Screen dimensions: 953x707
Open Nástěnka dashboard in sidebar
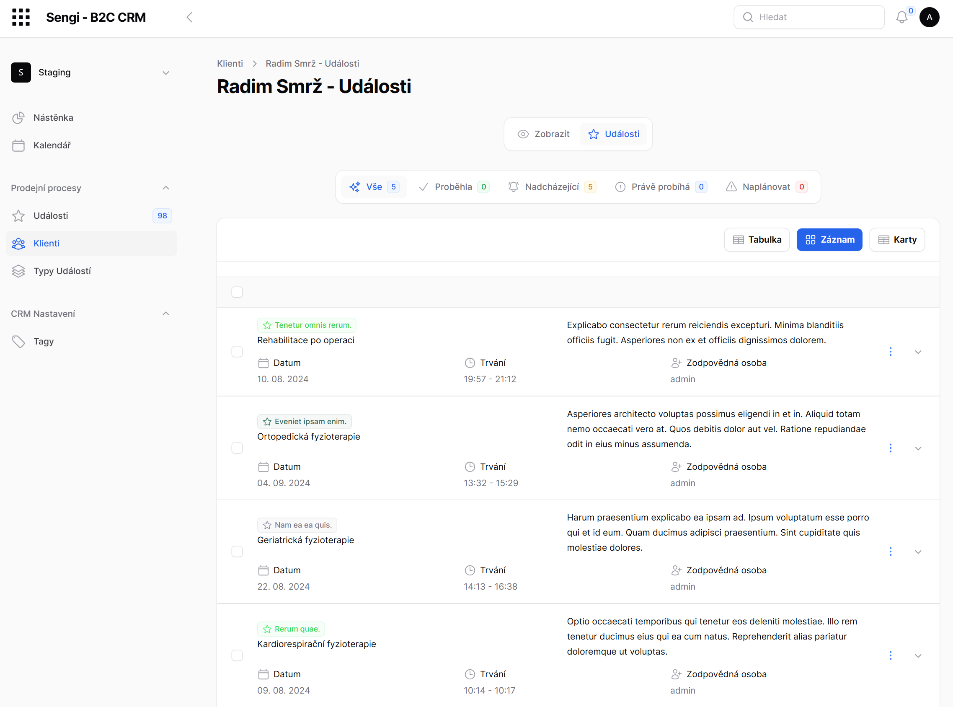[92, 118]
